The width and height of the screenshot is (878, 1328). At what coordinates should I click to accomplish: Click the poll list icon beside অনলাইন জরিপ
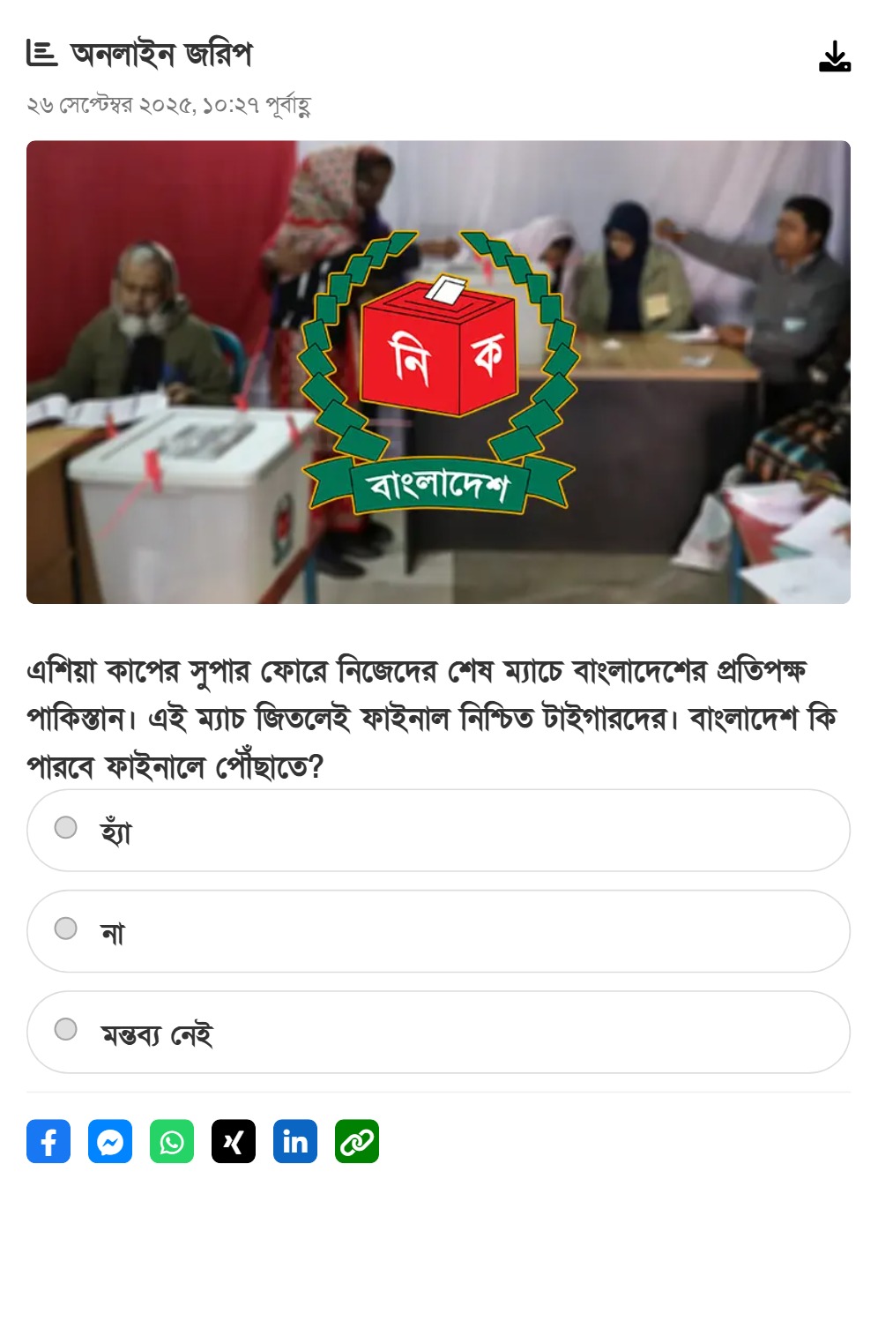click(41, 54)
